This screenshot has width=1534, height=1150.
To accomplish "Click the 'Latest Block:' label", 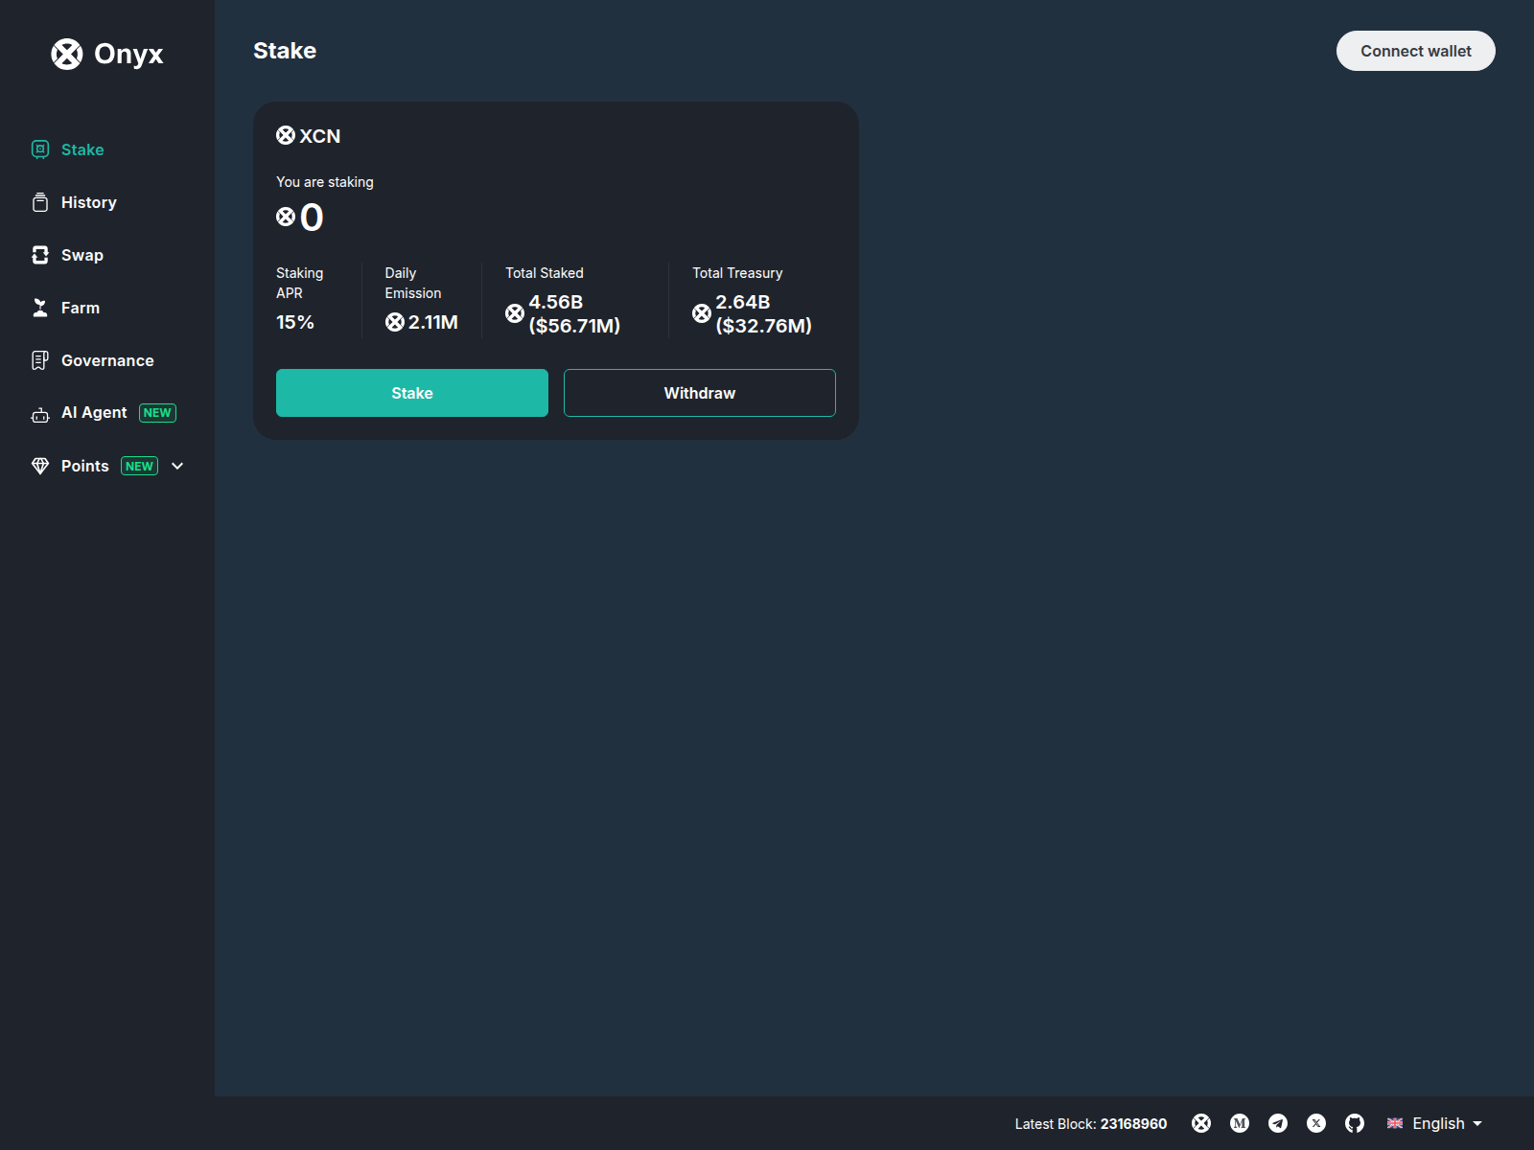I will pyautogui.click(x=1056, y=1123).
